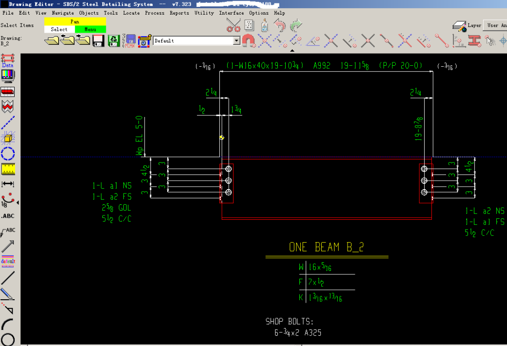The image size is (507, 346).
Task: Click the scissors cut icon
Action: [x=234, y=25]
